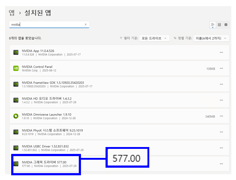Open more options for NVIDIA Omniverse Launcher
Image resolution: width=236 pixels, height=180 pixels.
(x=221, y=116)
